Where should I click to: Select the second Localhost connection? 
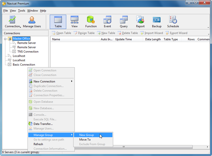pyautogui.click(x=19, y=60)
